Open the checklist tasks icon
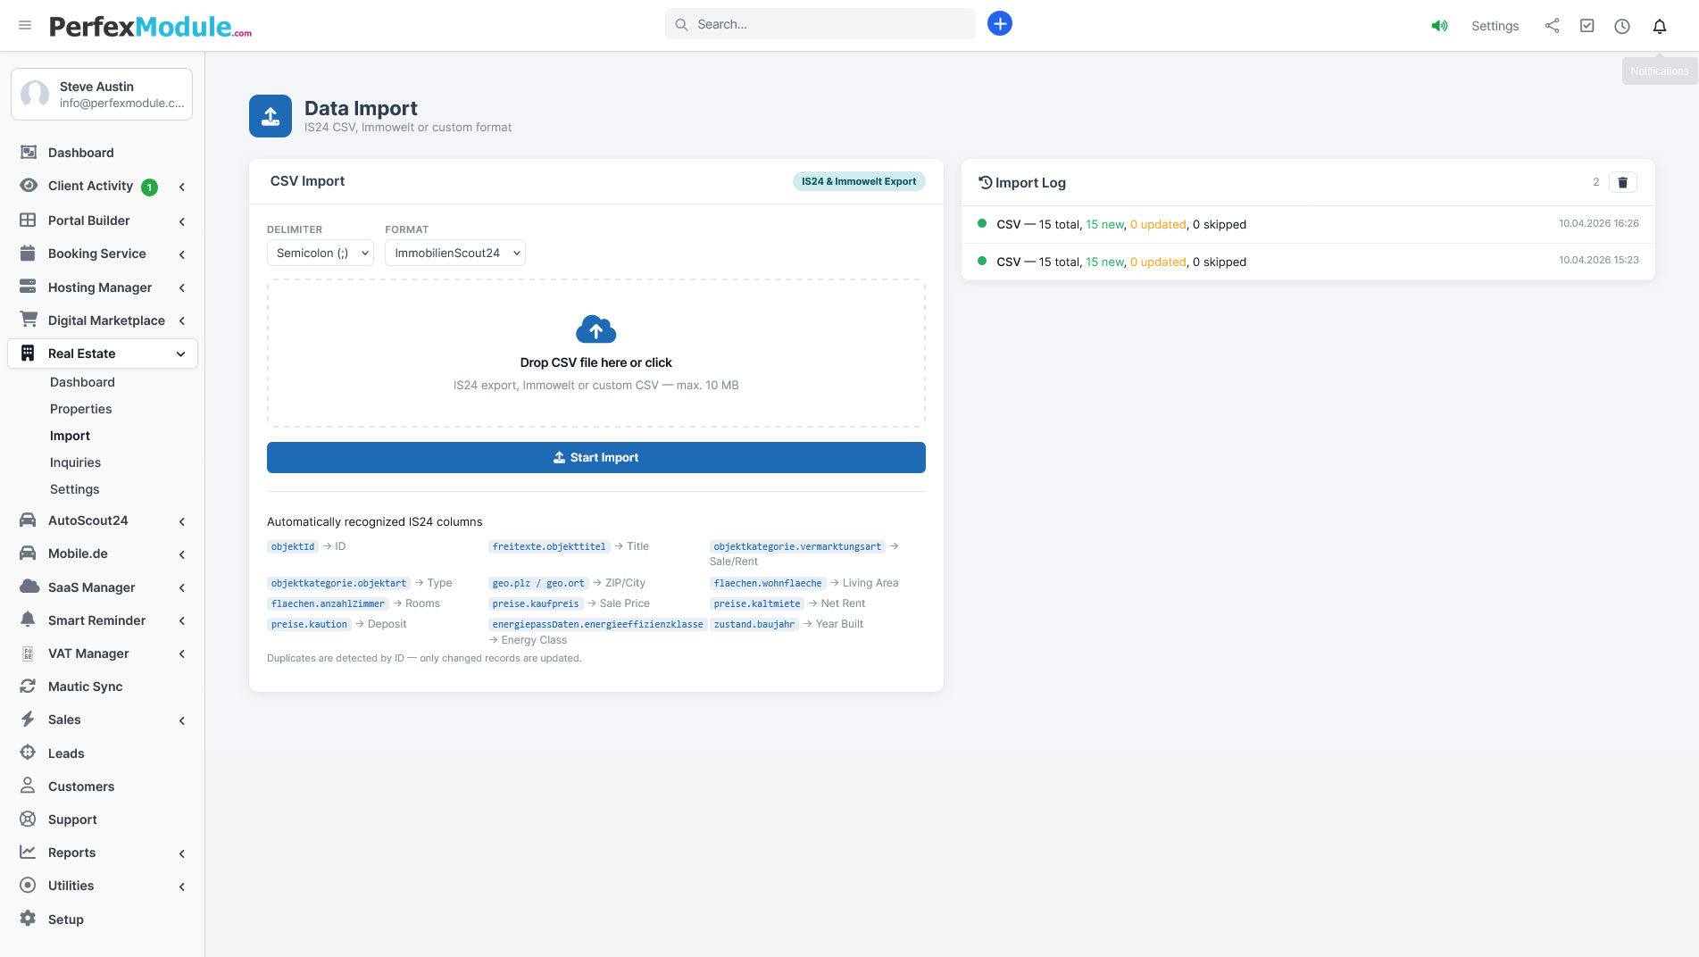This screenshot has height=957, width=1699. click(x=1587, y=26)
